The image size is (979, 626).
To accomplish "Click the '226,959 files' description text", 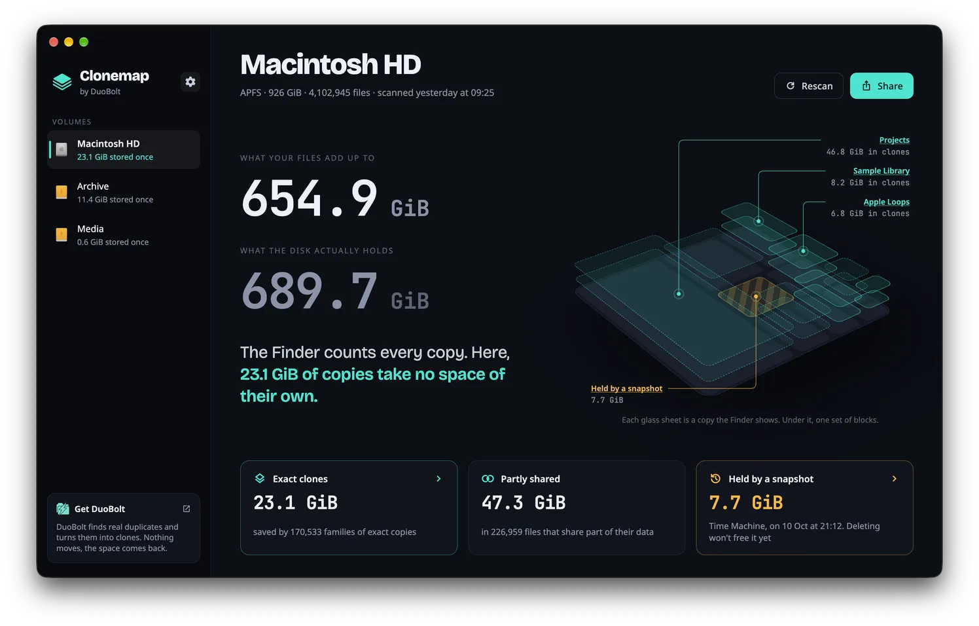I will [x=567, y=532].
